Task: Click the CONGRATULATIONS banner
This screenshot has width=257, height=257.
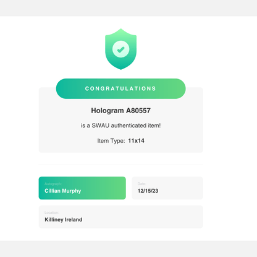Action: tap(121, 88)
